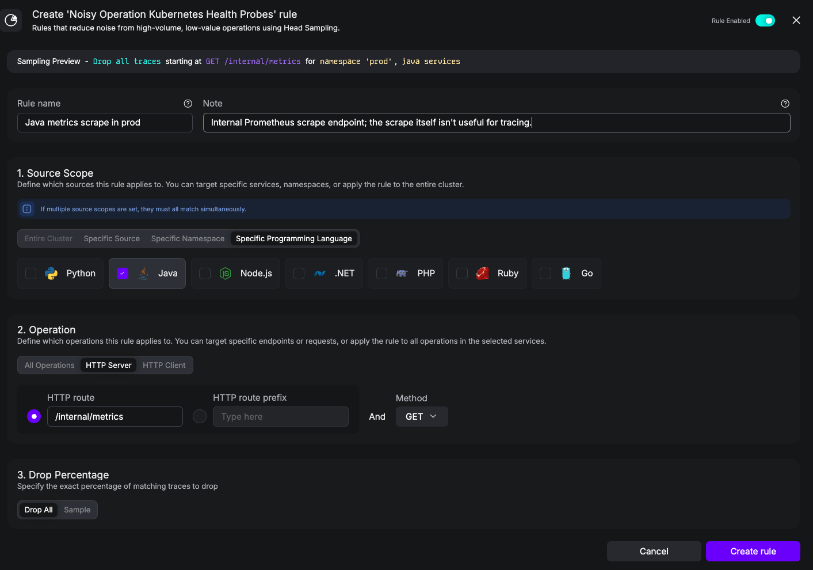Image resolution: width=813 pixels, height=570 pixels.
Task: Check the Node.js checkbox
Action: 205,273
